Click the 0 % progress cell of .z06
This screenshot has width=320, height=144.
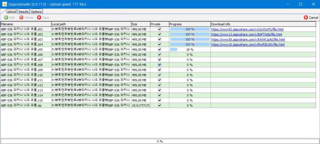click(190, 54)
